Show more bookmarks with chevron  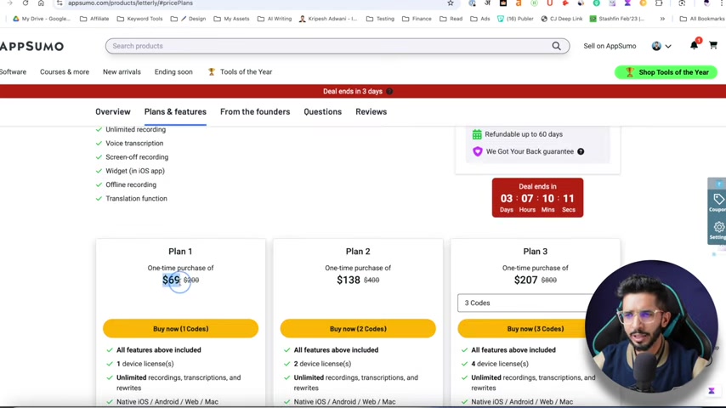pyautogui.click(x=662, y=19)
